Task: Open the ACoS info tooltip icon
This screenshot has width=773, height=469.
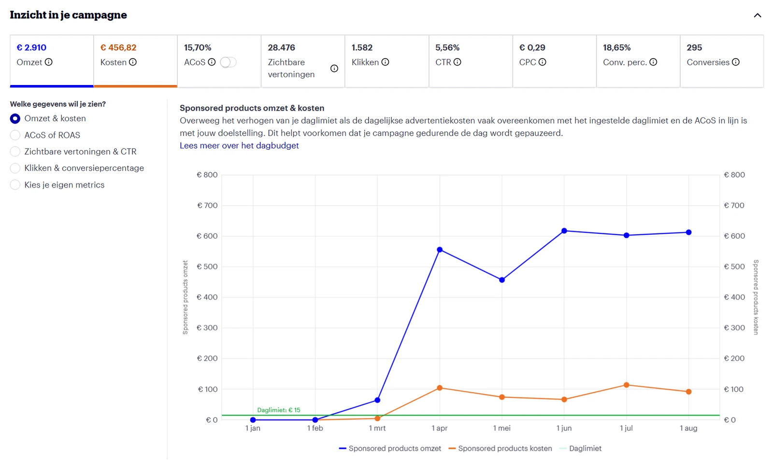Action: [212, 62]
